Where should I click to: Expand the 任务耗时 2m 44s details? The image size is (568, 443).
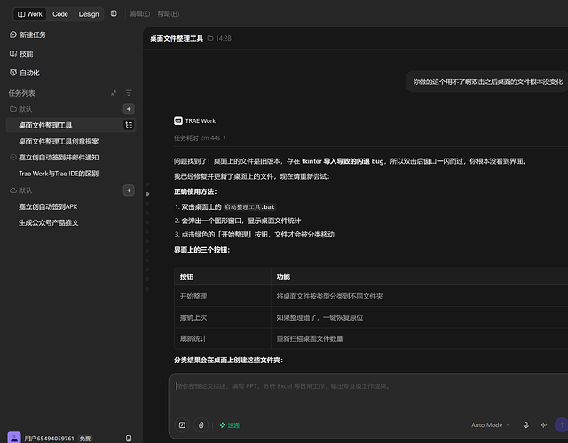[200, 138]
